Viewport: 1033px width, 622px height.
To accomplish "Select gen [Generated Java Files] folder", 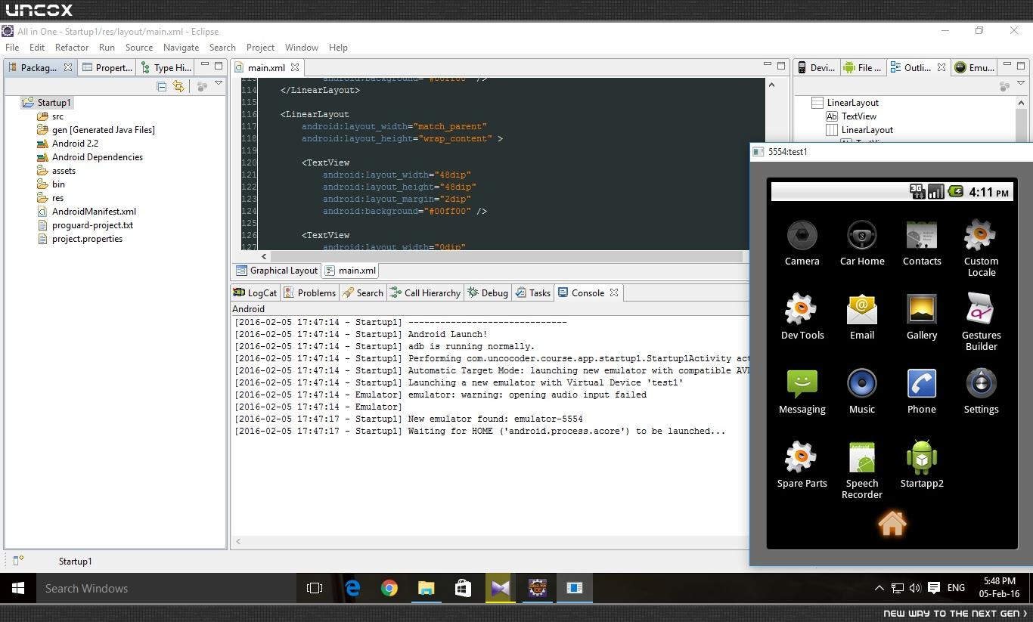I will pyautogui.click(x=103, y=130).
